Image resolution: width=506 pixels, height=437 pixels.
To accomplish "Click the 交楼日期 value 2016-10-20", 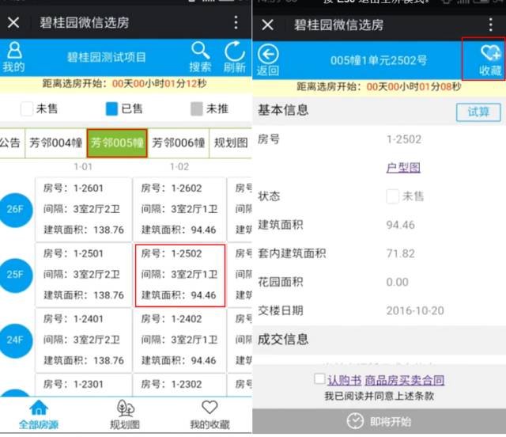I will tap(415, 310).
